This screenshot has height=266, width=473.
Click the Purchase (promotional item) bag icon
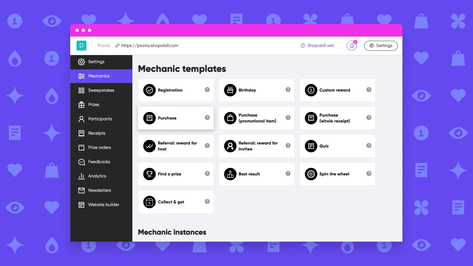230,118
